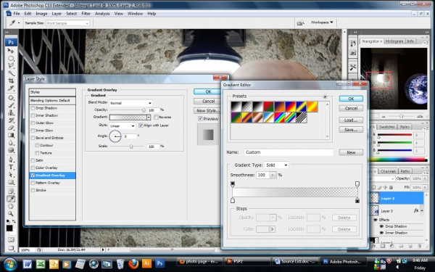Click New gradient button
This screenshot has width=435, height=272.
click(x=351, y=152)
